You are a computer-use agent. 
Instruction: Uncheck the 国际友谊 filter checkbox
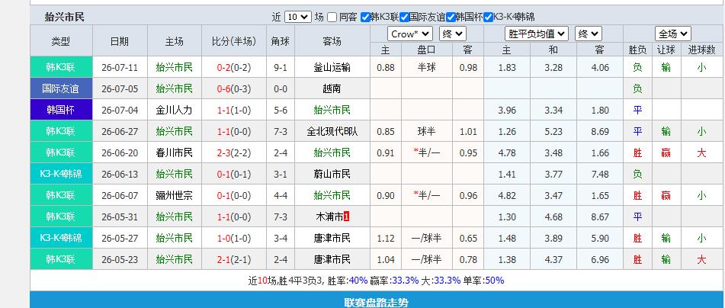(x=405, y=17)
